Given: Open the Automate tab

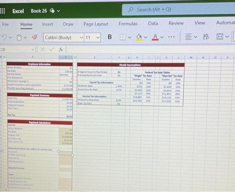Looking at the screenshot, I should click(x=225, y=22).
